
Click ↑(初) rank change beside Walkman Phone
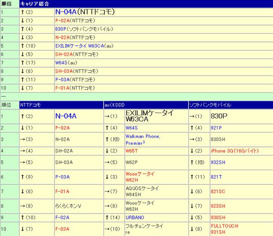click(113, 139)
